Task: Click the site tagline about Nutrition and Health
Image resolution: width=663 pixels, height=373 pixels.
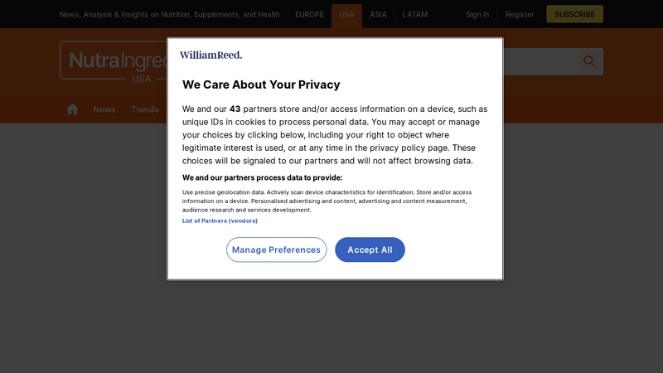Action: (170, 14)
